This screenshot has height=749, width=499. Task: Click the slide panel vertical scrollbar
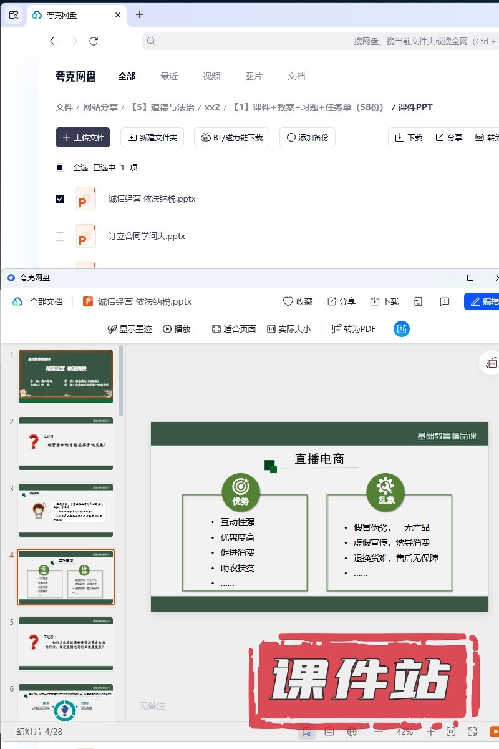pos(121,381)
